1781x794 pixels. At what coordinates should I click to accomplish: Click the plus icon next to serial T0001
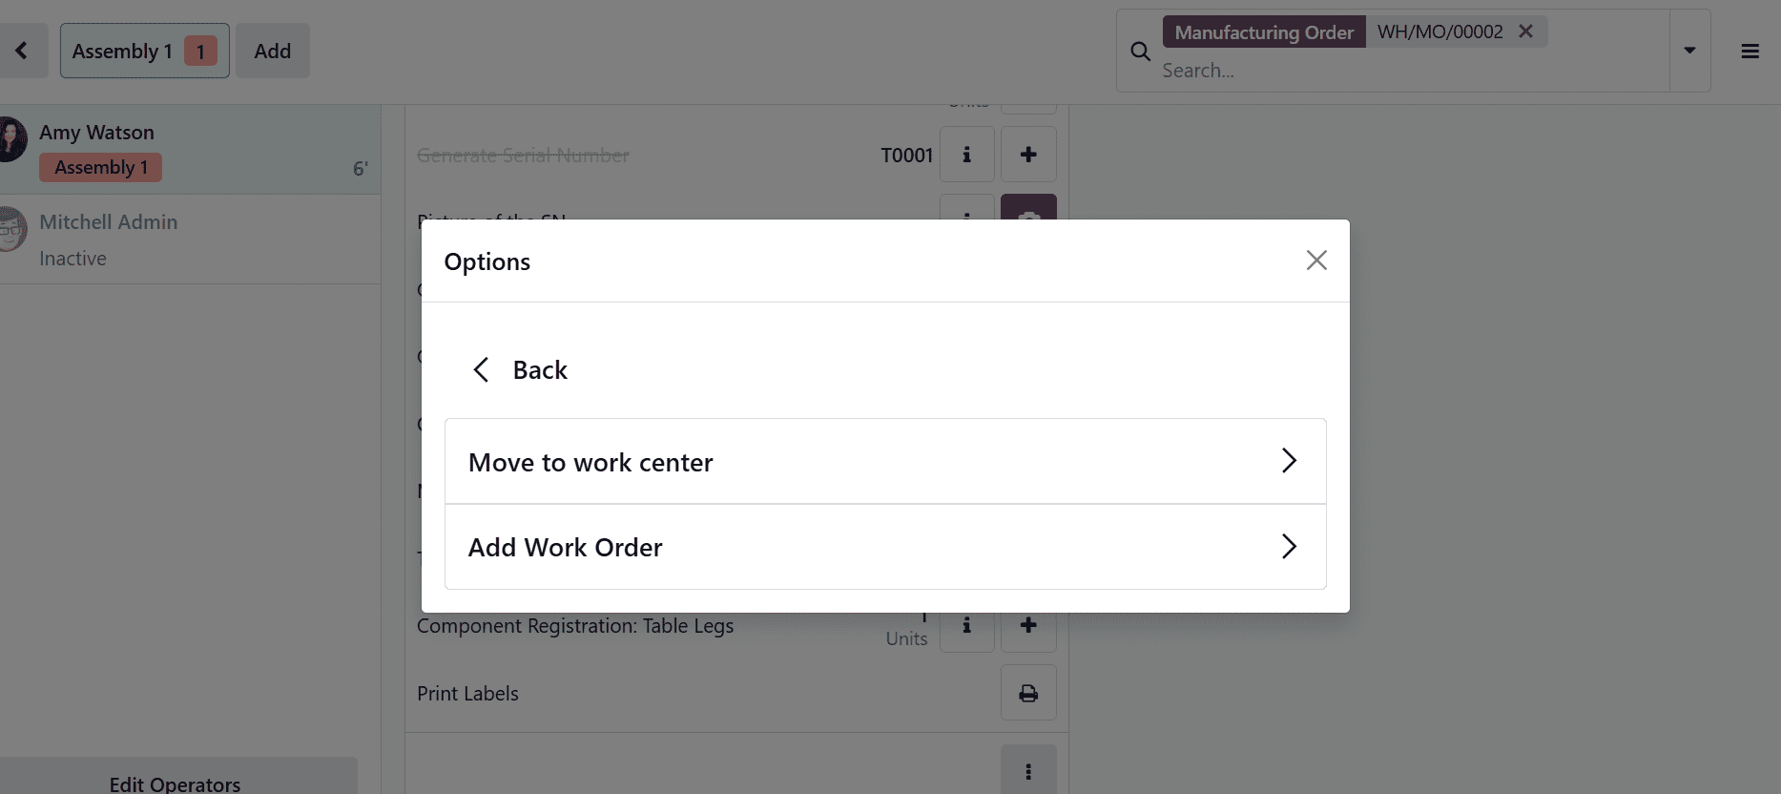[x=1028, y=154]
